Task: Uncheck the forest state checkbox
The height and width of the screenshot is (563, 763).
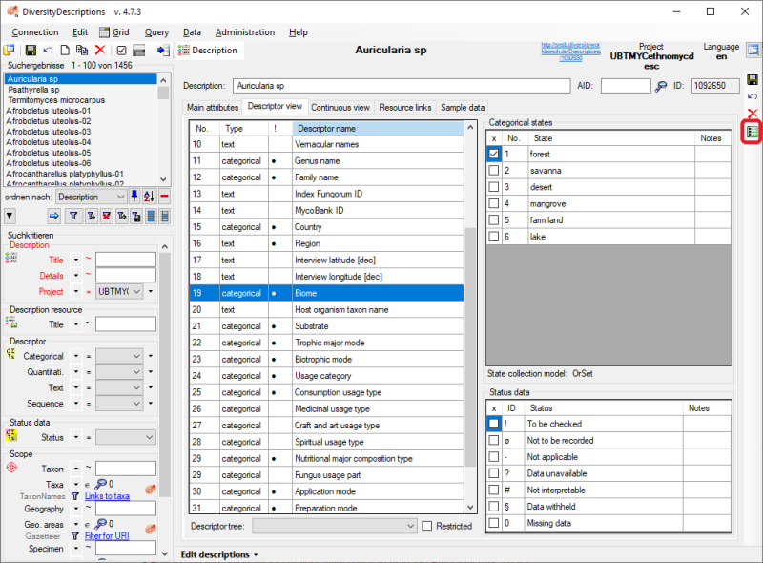Action: (493, 154)
